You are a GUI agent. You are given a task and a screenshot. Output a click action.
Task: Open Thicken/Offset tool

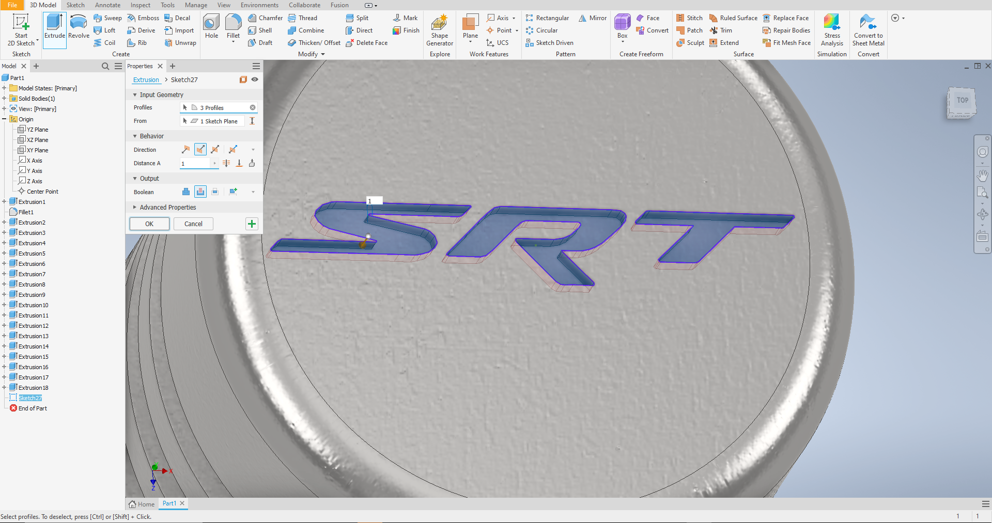point(314,43)
